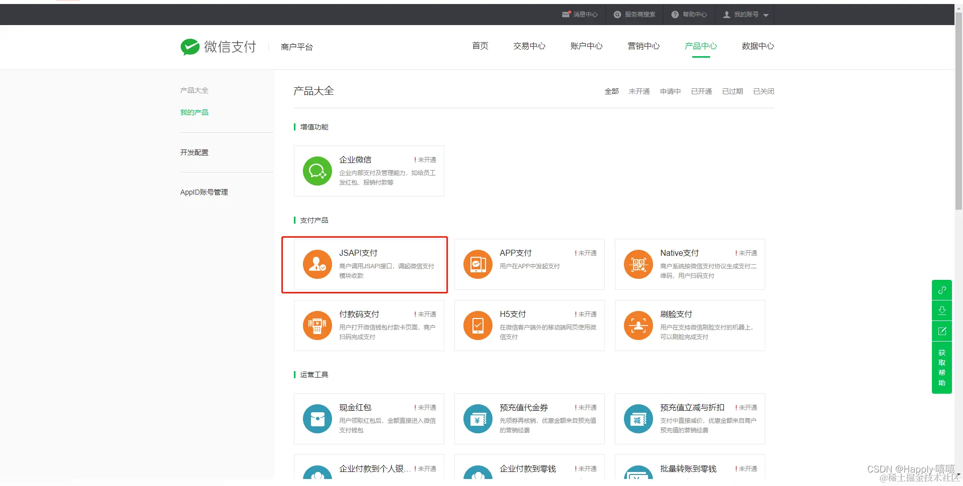The image size is (963, 486).
Task: Click 未开通 status on APP支付 card
Action: [586, 253]
